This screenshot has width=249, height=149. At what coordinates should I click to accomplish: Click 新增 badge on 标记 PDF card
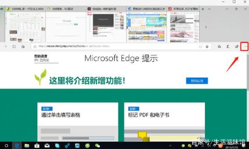(134, 109)
